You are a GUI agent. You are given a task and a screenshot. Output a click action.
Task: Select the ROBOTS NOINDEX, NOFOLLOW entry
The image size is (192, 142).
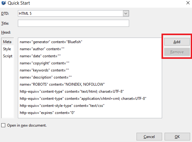62,84
